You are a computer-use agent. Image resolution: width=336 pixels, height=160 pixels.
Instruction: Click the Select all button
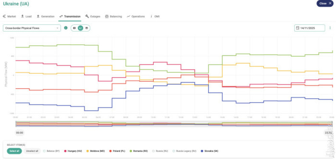click(x=14, y=151)
